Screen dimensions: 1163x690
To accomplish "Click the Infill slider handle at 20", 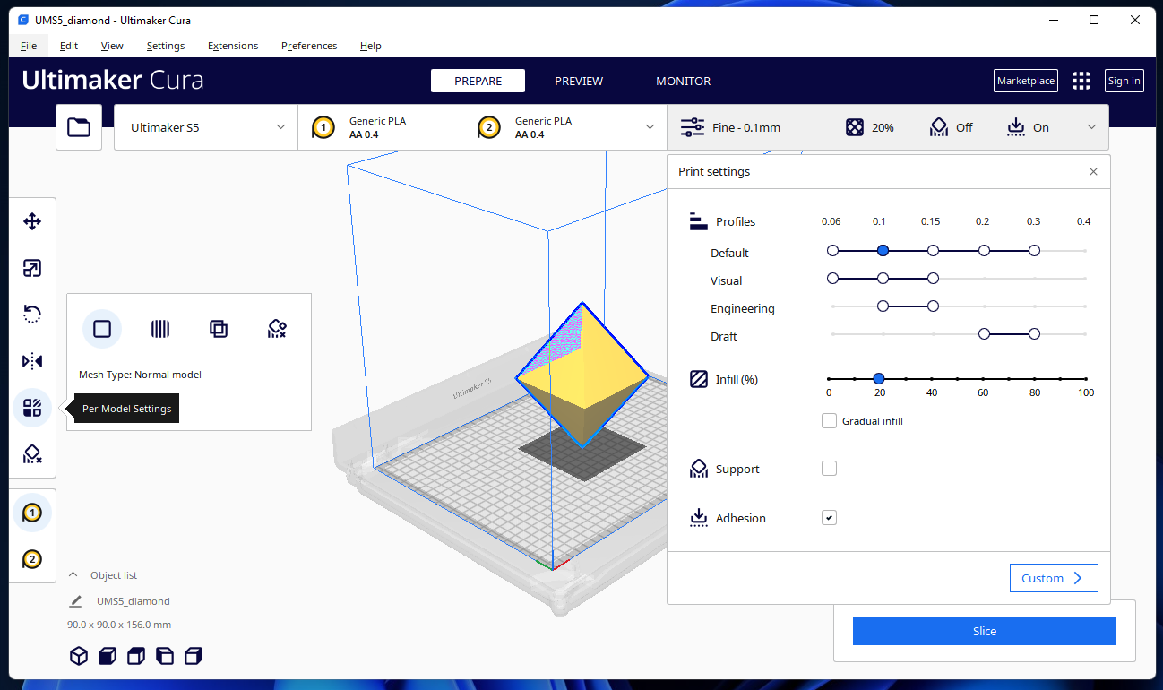I will [x=879, y=379].
